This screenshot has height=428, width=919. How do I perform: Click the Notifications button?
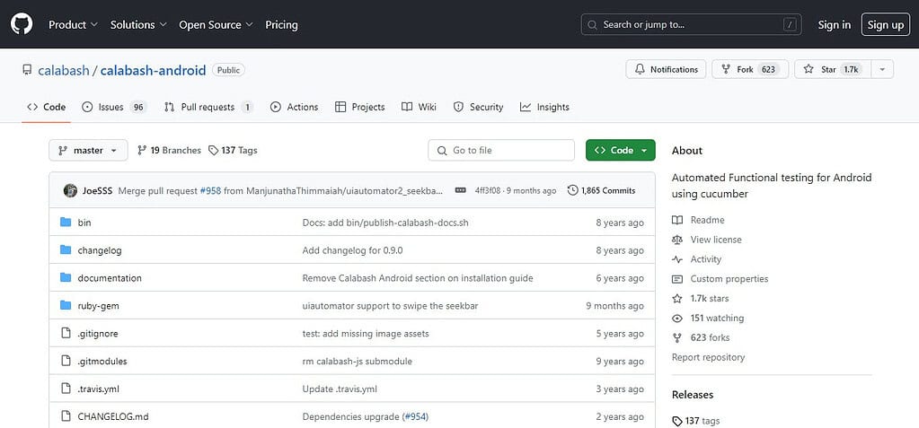click(x=666, y=69)
